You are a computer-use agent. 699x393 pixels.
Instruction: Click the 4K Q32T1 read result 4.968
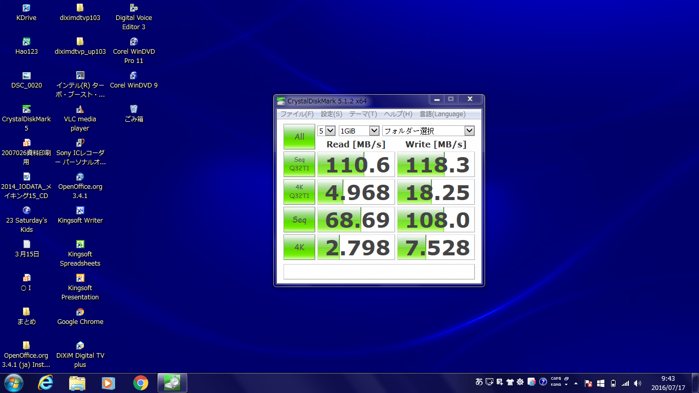[x=356, y=192]
